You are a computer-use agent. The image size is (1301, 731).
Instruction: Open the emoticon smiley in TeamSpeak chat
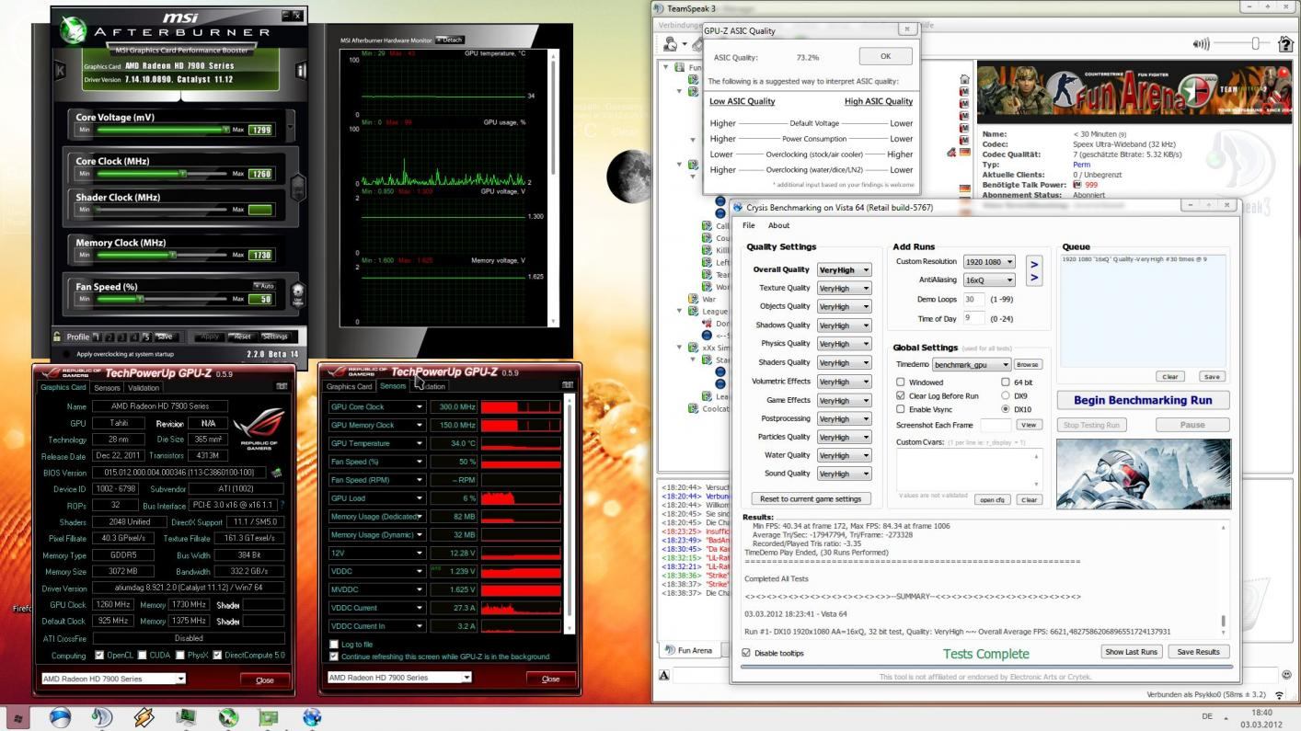pyautogui.click(x=1285, y=675)
